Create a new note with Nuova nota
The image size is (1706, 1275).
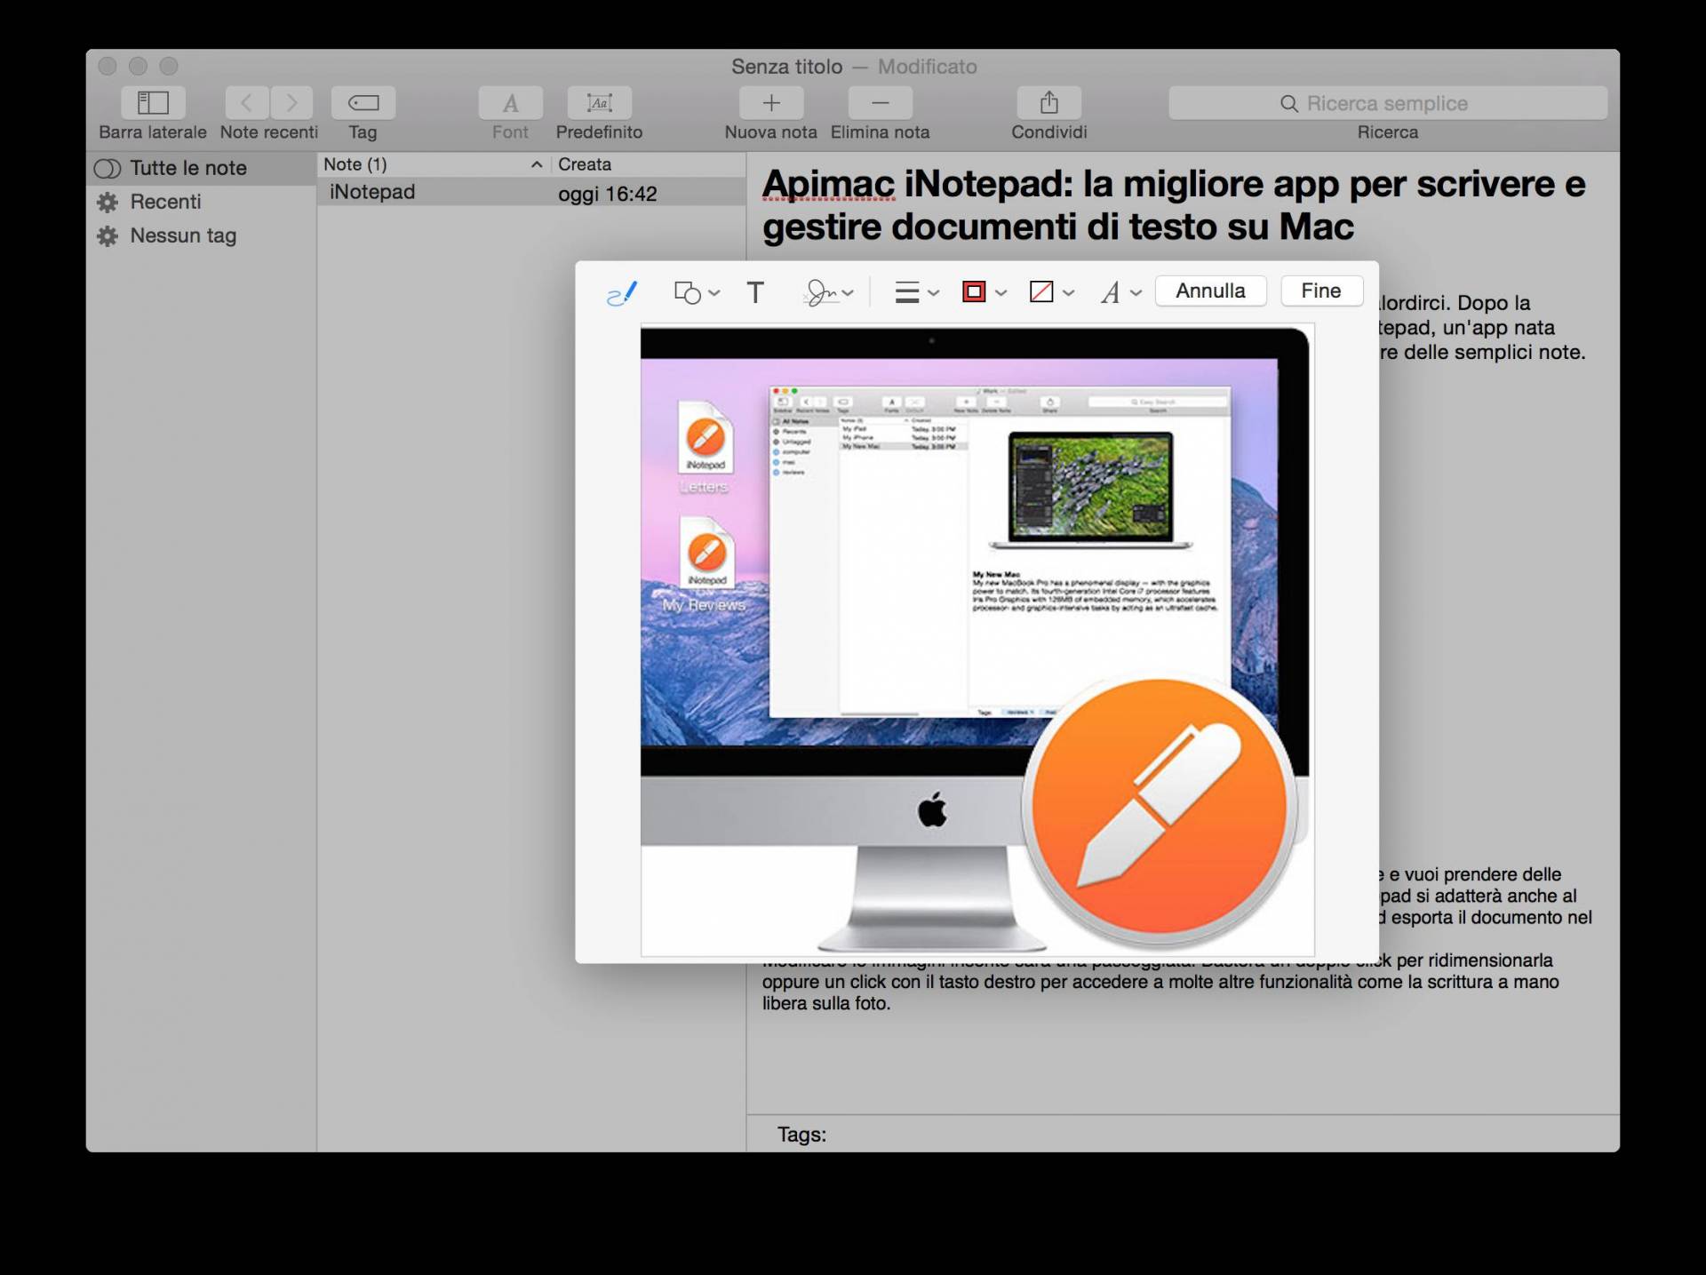(771, 103)
